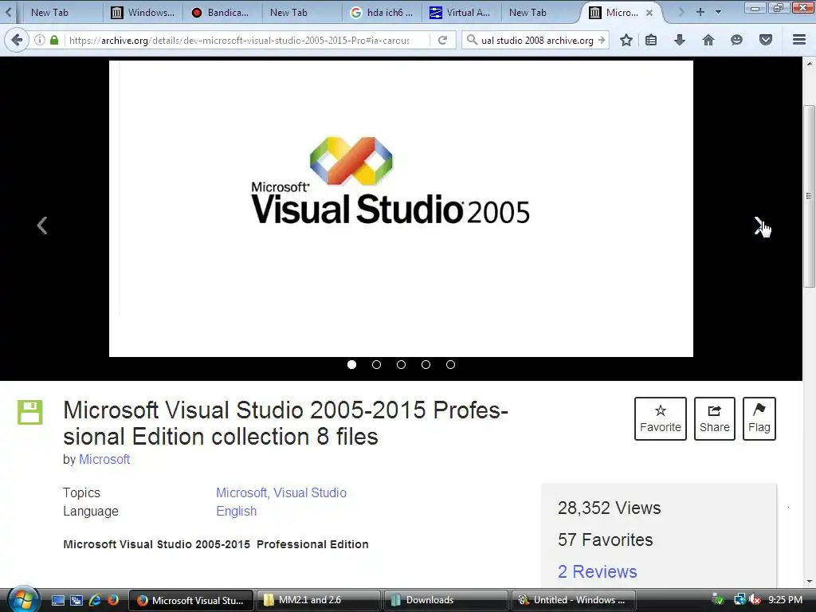816x612 pixels.
Task: List all tabs dropdown arrow
Action: coord(718,12)
